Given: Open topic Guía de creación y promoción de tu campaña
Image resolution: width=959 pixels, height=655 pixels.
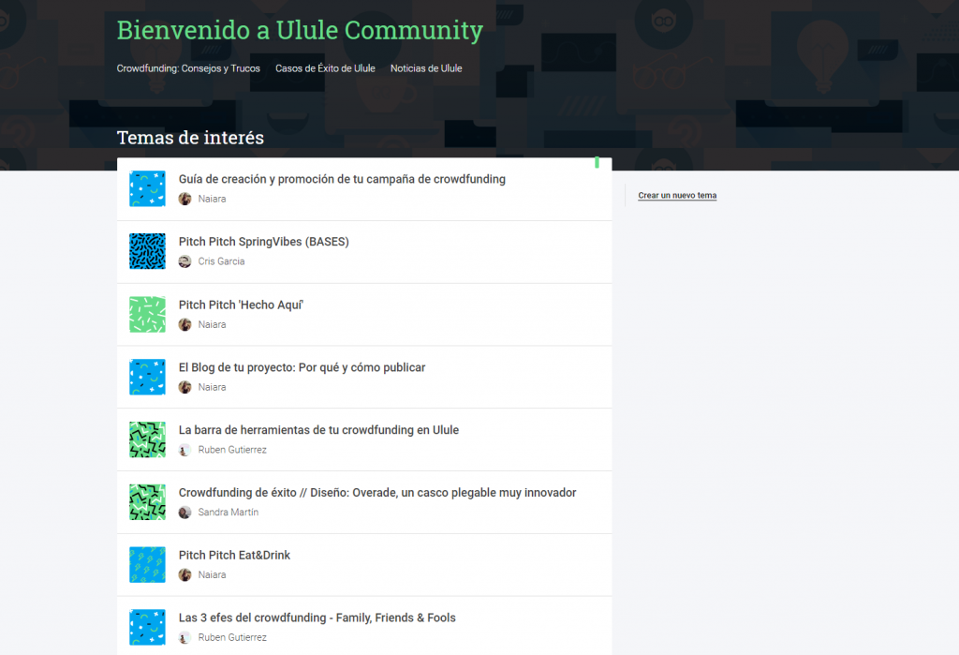Looking at the screenshot, I should click(x=342, y=179).
